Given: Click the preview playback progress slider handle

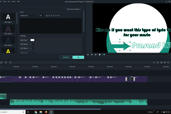Looking at the screenshot, I should tap(104, 55).
